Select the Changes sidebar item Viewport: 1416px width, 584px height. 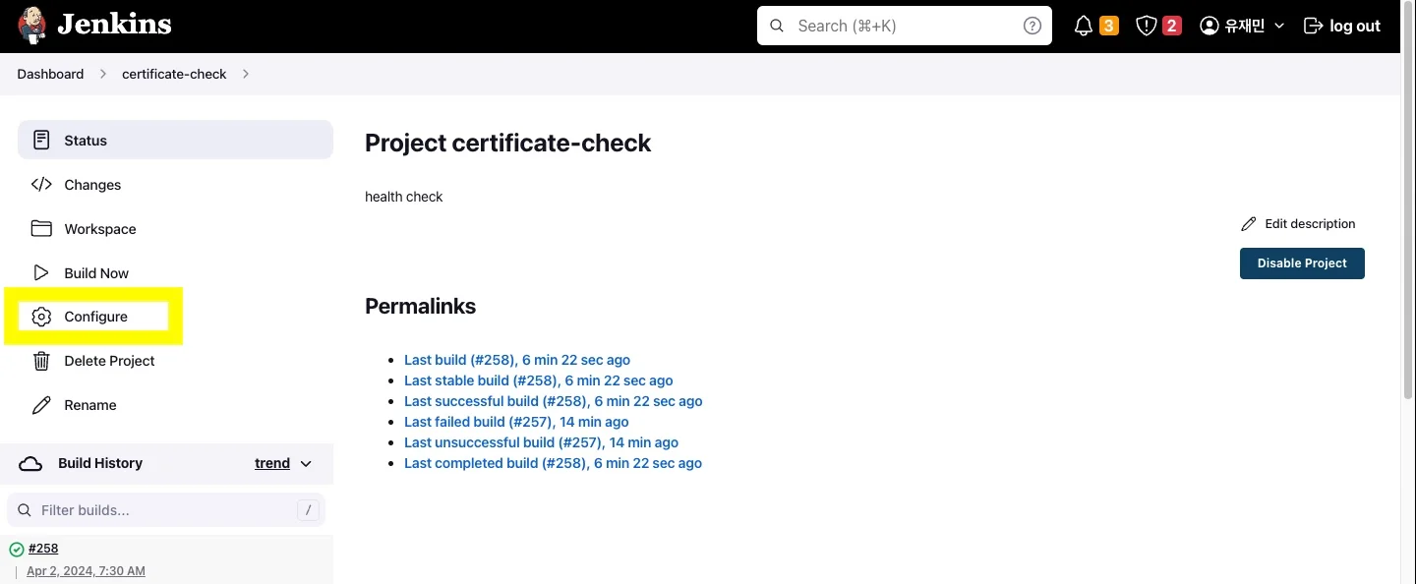pos(92,185)
